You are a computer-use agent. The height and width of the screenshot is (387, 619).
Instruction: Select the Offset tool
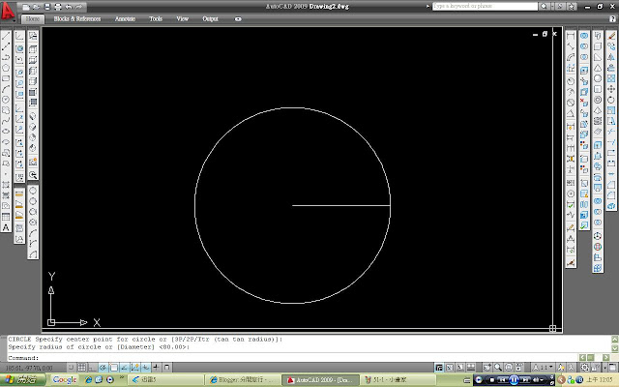(611, 68)
